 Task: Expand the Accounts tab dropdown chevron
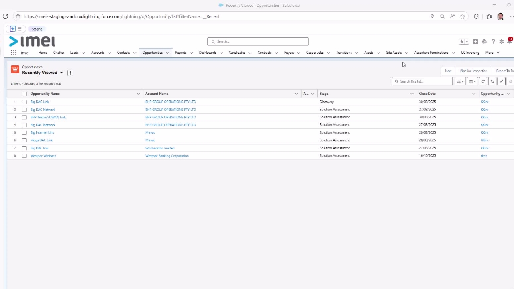[x=109, y=53]
